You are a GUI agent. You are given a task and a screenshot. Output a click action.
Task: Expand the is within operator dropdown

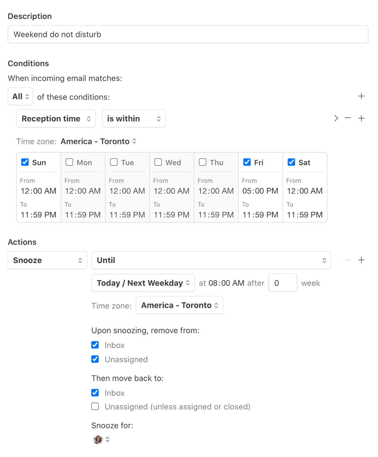134,118
